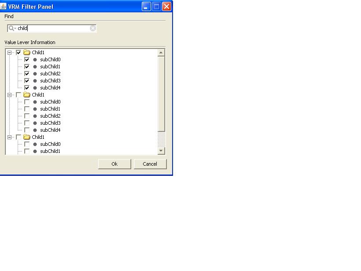
Task: Select the unchecked subChild4 label
Action: click(x=50, y=130)
